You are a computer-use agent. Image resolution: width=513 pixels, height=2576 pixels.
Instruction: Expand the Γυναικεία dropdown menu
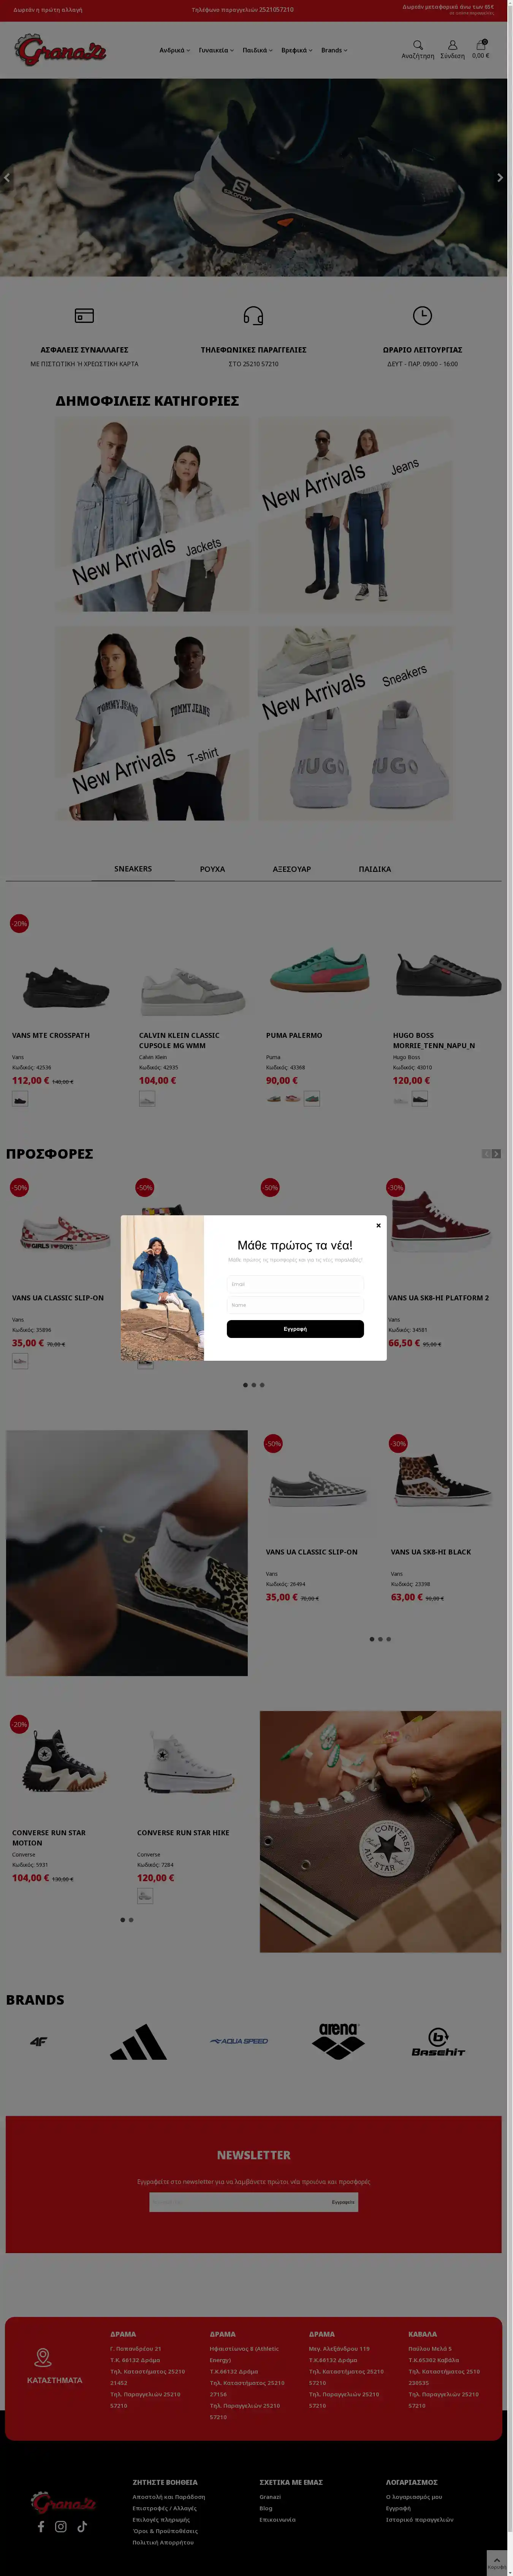point(216,50)
